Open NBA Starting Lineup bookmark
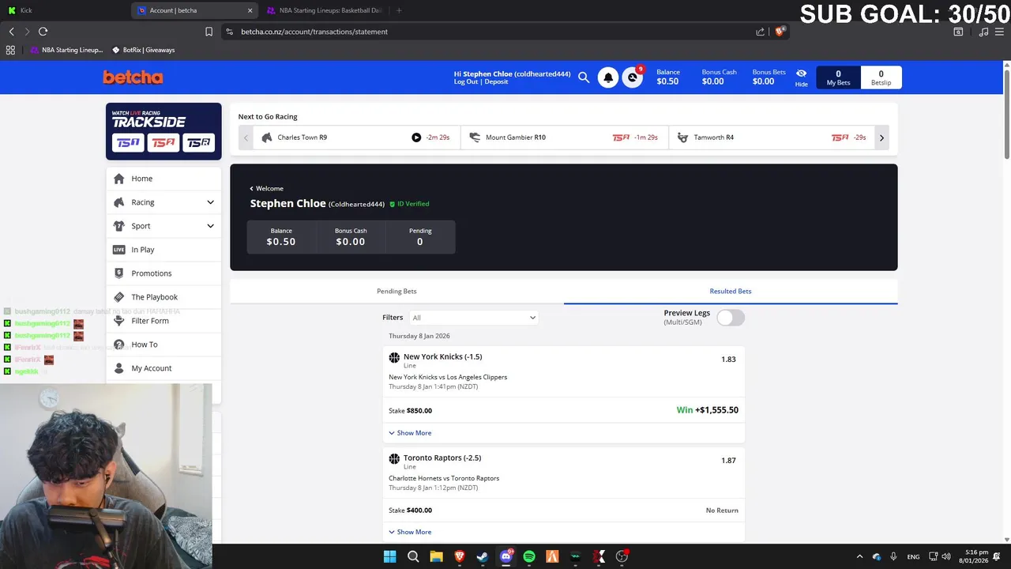 (67, 50)
